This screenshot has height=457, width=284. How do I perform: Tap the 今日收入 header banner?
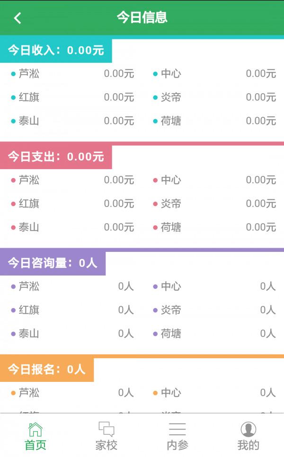click(x=56, y=50)
